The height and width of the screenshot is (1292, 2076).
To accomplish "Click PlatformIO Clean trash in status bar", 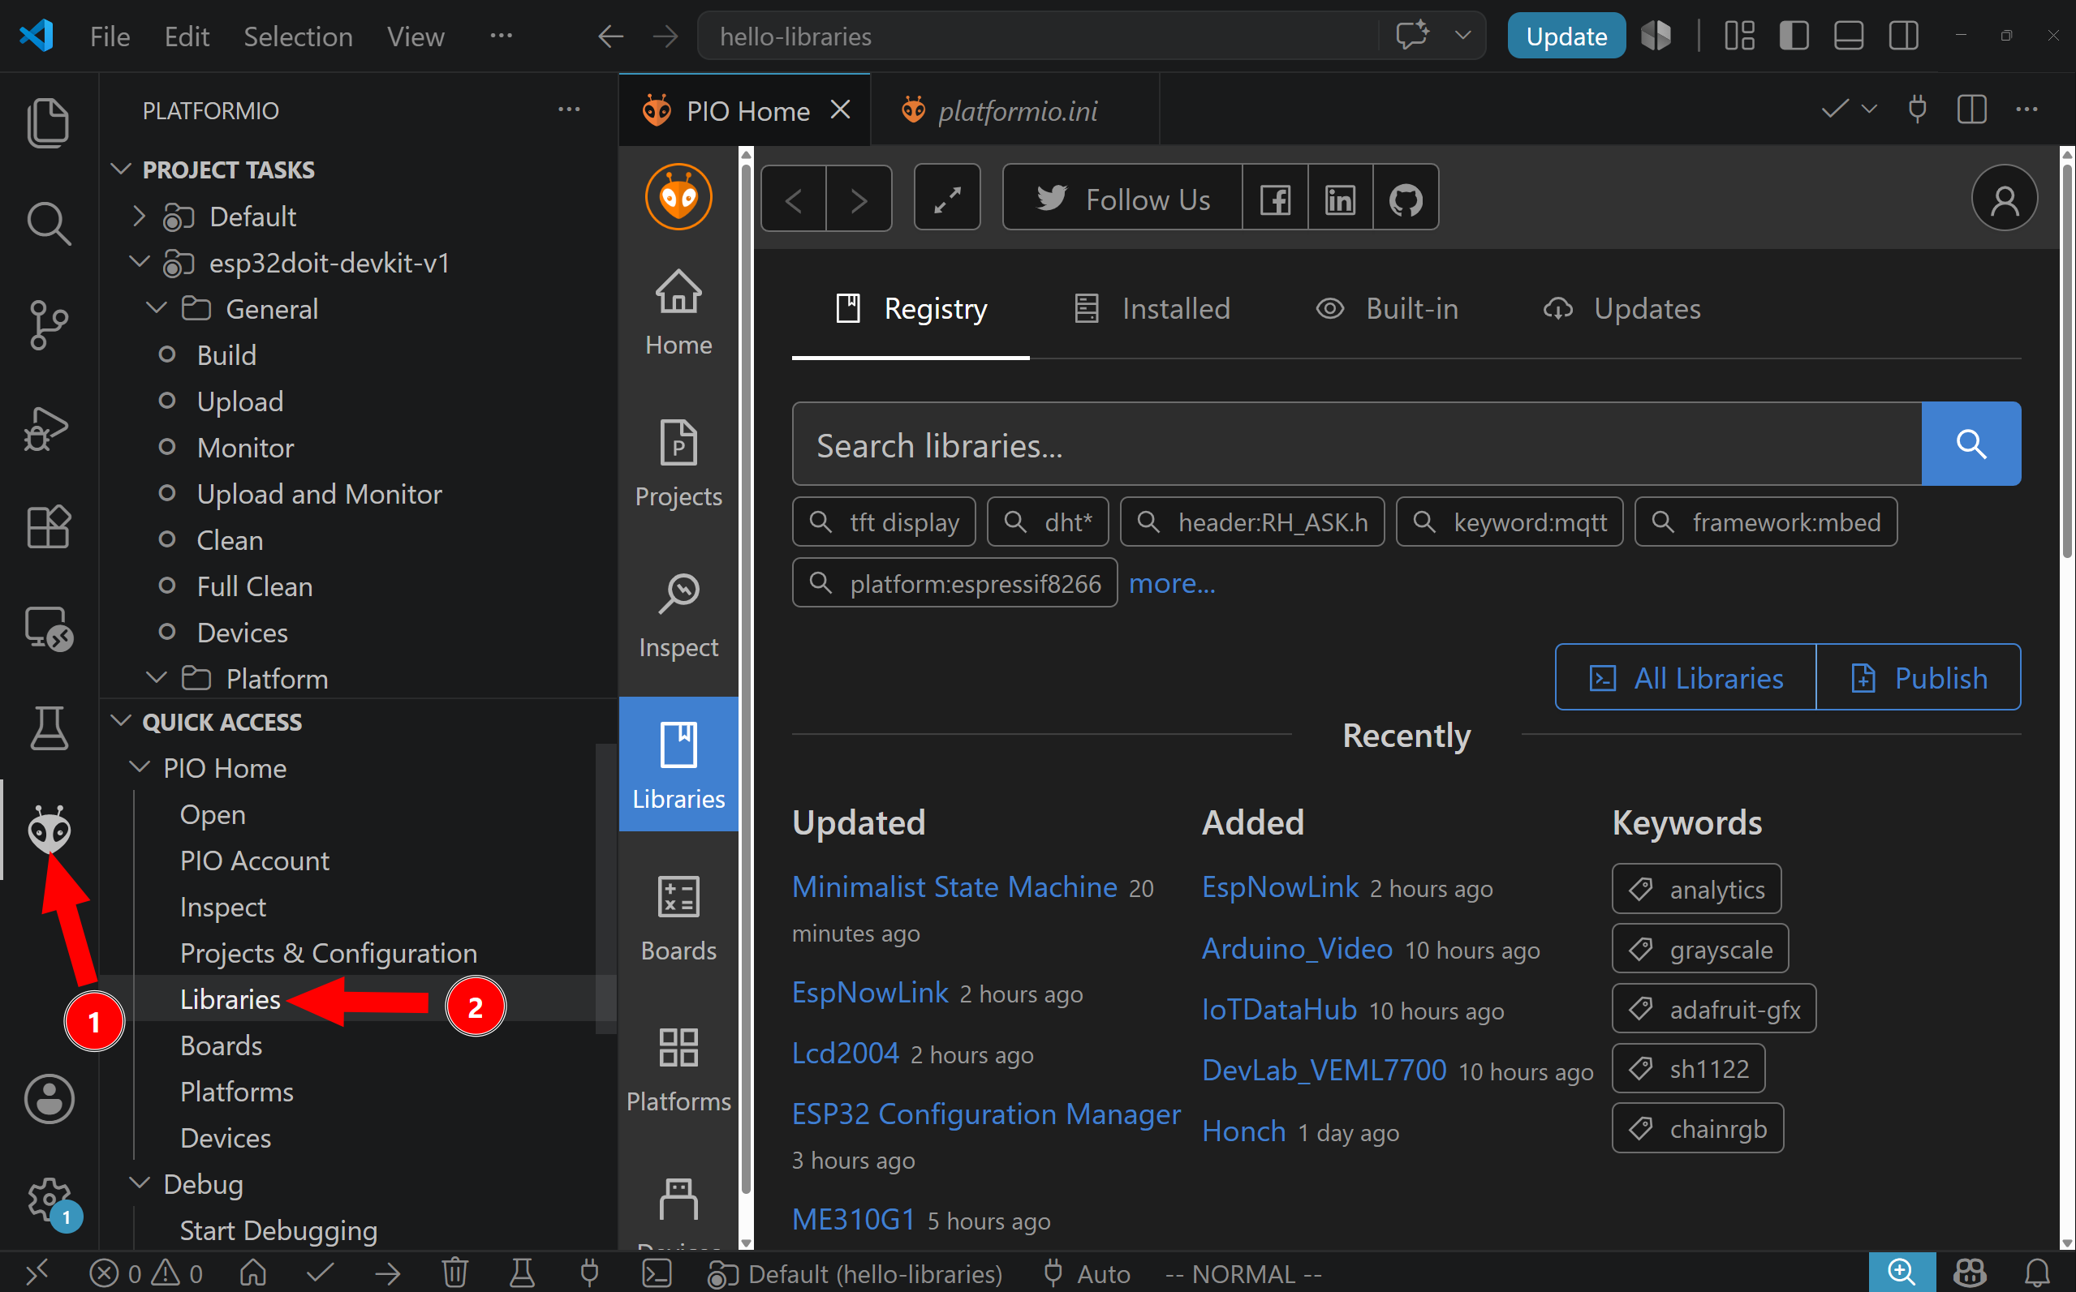I will (454, 1273).
